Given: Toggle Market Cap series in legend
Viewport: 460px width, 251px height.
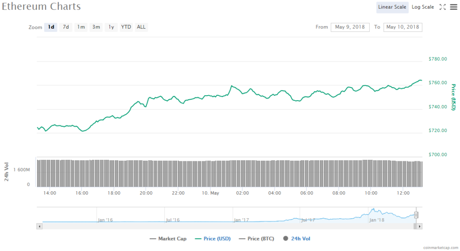Looking at the screenshot, I should (168, 239).
